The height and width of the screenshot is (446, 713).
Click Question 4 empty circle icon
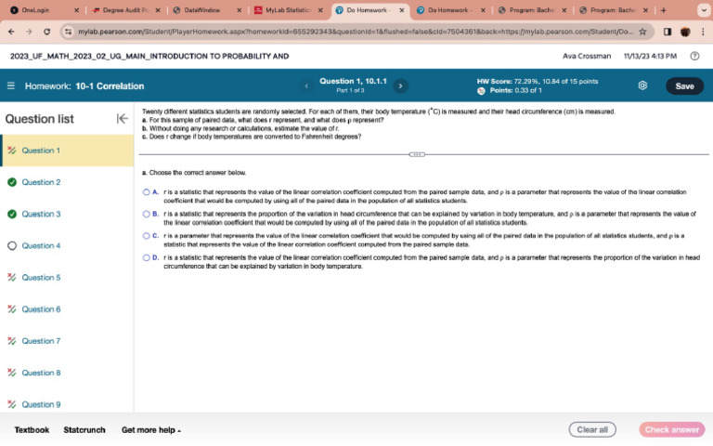[12, 245]
